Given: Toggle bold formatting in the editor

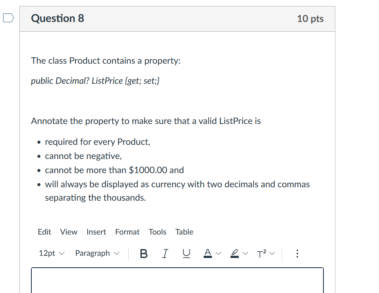Looking at the screenshot, I should click(144, 254).
